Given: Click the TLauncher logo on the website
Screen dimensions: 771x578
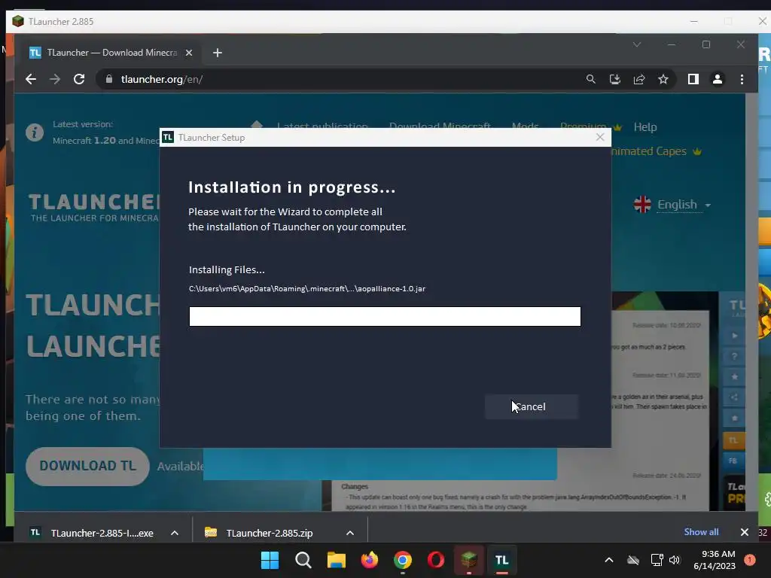Looking at the screenshot, I should point(93,207).
